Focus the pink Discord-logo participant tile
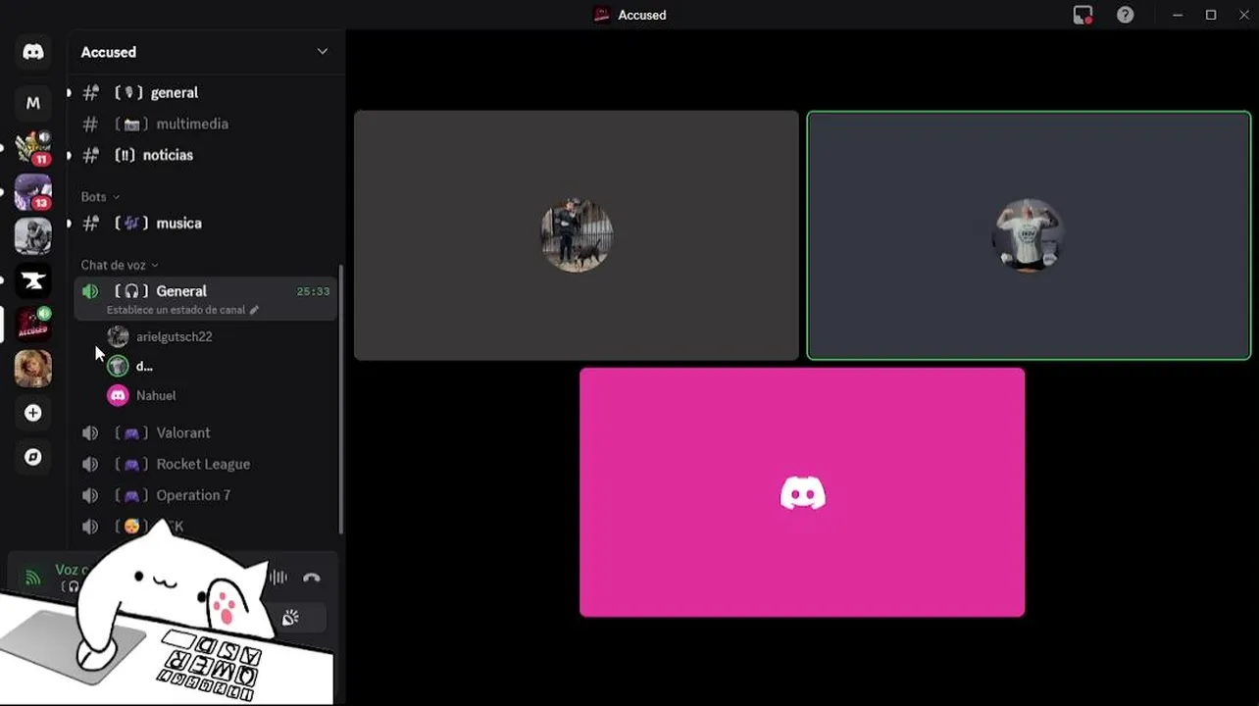Image resolution: width=1259 pixels, height=706 pixels. 802,492
